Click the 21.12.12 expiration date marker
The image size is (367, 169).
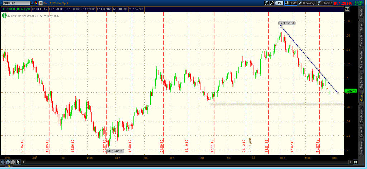tap(244, 146)
